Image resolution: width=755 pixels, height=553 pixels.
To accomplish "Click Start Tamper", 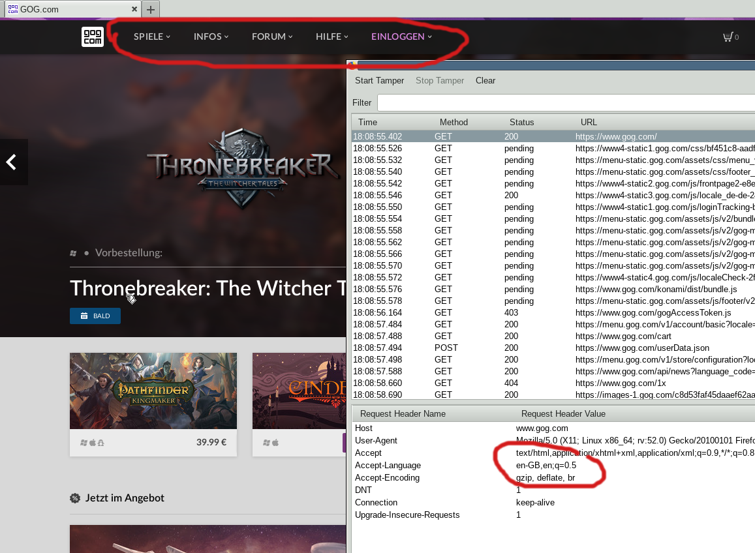I will (379, 80).
